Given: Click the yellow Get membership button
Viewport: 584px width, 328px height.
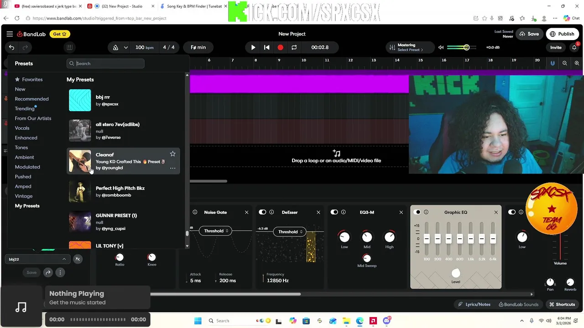Looking at the screenshot, I should 60,34.
